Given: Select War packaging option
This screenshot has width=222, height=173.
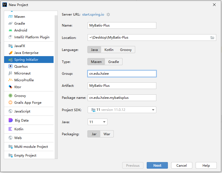Looking at the screenshot, I should pos(107,134).
